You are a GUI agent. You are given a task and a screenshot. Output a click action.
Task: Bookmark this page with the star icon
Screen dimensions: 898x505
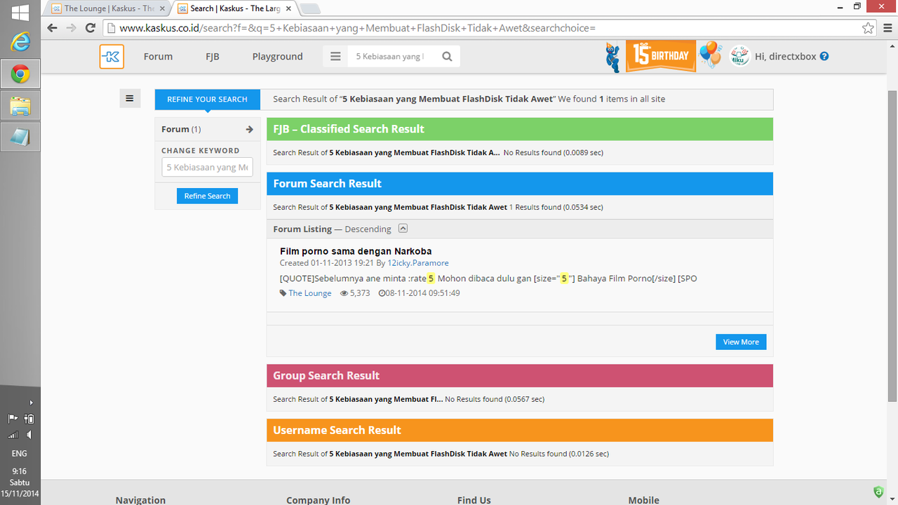868,28
